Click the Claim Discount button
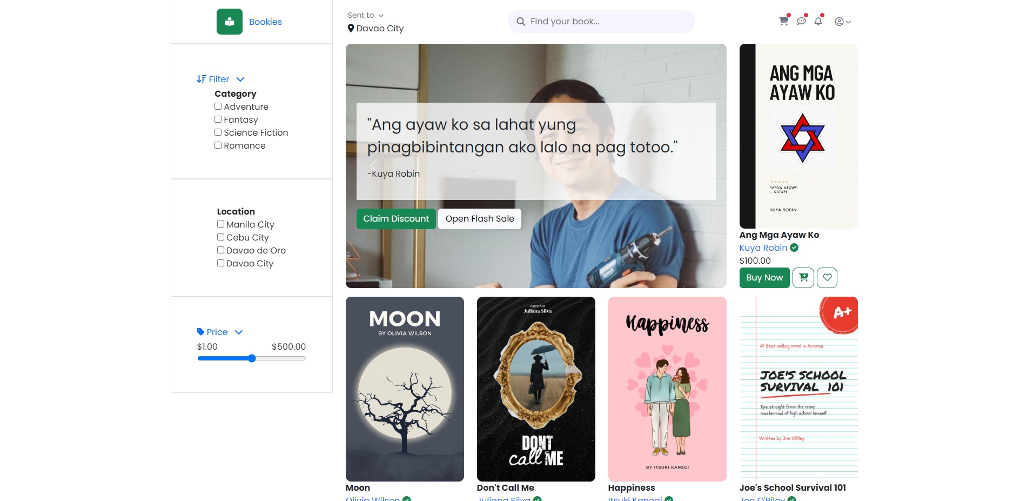The height and width of the screenshot is (501, 1027). click(396, 218)
